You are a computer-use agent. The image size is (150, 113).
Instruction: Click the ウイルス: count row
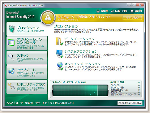pyautogui.click(x=125, y=85)
